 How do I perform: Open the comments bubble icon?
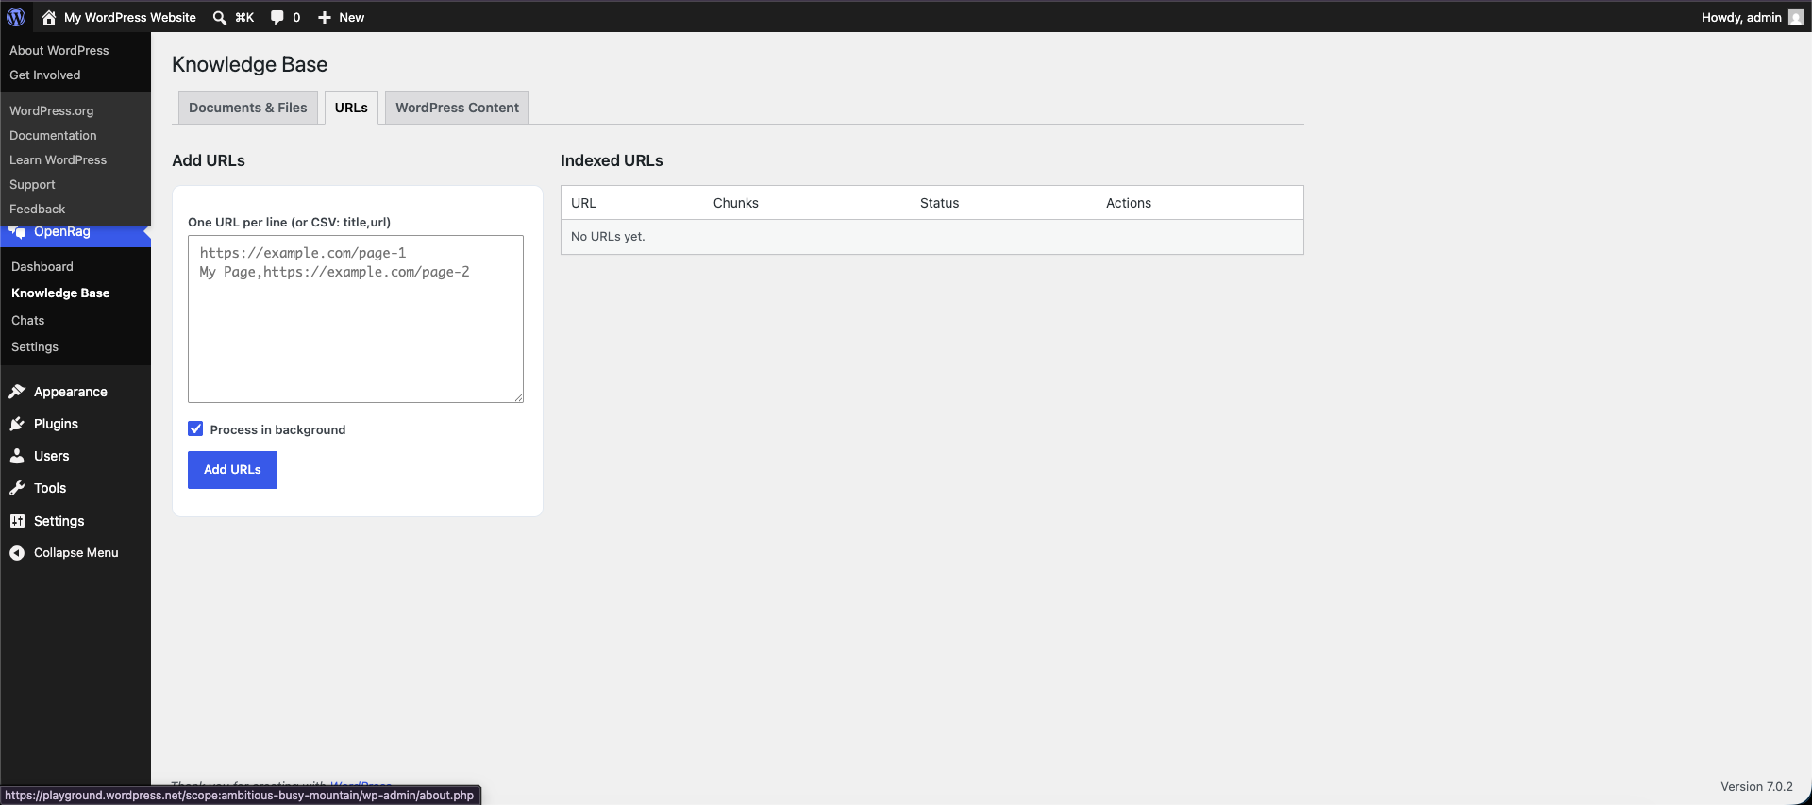point(277,17)
